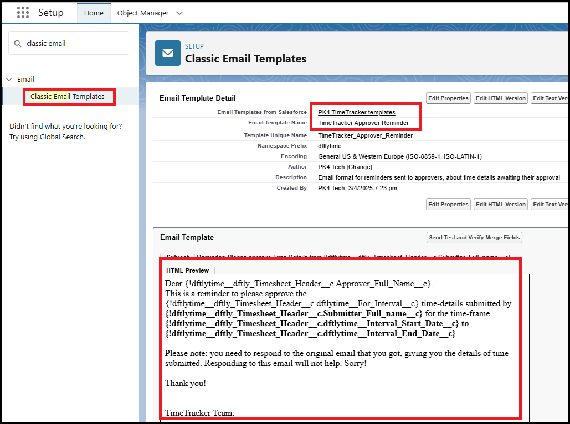Open the PK4 TimeTracker templates folder link

[x=357, y=112]
